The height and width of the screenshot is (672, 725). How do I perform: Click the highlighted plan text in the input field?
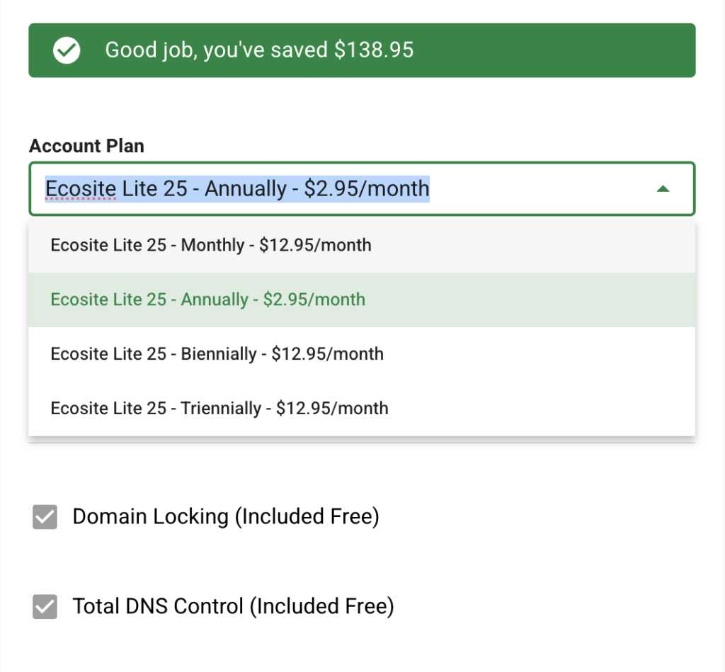click(x=237, y=189)
